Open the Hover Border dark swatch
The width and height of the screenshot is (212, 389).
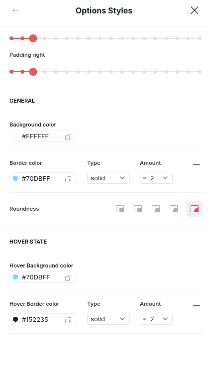(15, 319)
